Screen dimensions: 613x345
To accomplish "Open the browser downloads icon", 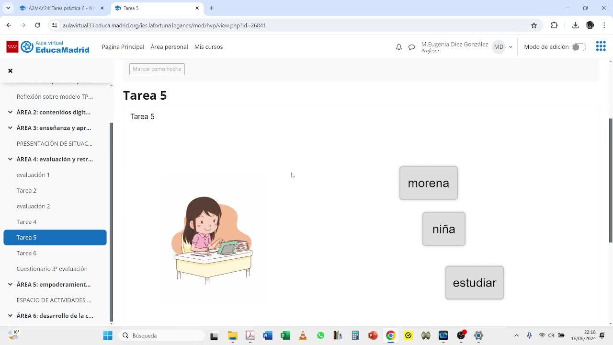I will (575, 25).
